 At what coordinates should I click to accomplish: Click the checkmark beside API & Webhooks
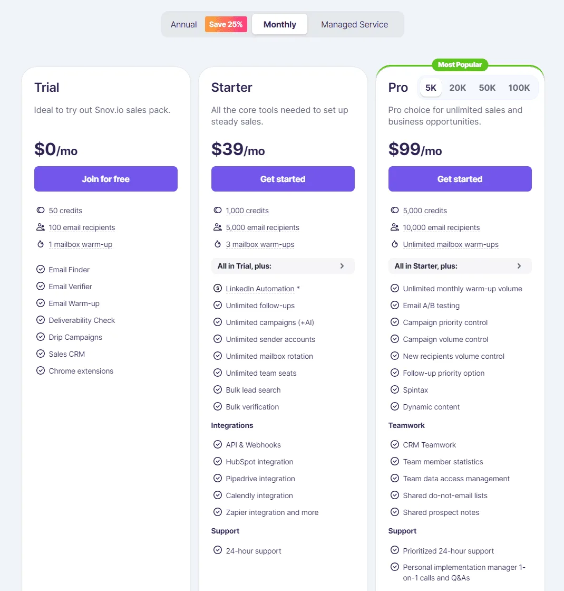pos(218,445)
